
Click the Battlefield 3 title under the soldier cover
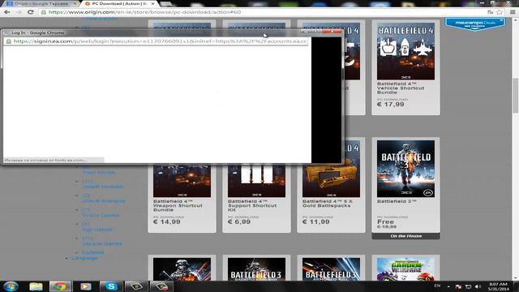[397, 201]
